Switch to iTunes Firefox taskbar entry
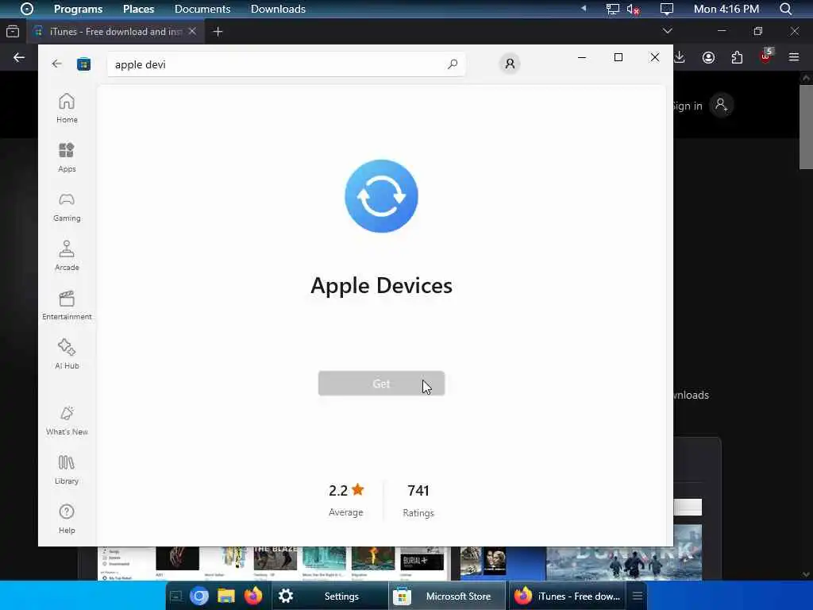This screenshot has width=813, height=610. point(567,596)
